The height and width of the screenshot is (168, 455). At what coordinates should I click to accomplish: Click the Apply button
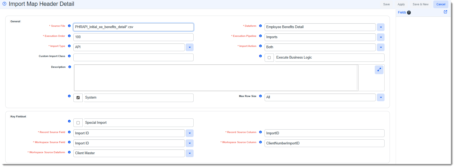[401, 4]
